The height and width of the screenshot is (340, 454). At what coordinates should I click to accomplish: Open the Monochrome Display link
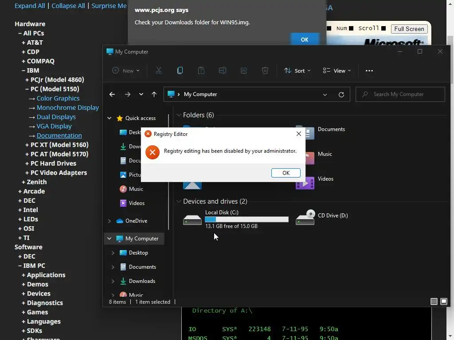pos(68,108)
